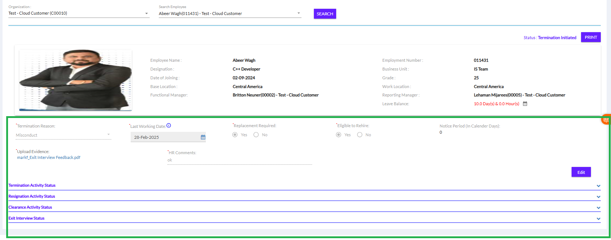
Task: Click reporting manager Lehaman Mijarees value
Action: point(519,95)
